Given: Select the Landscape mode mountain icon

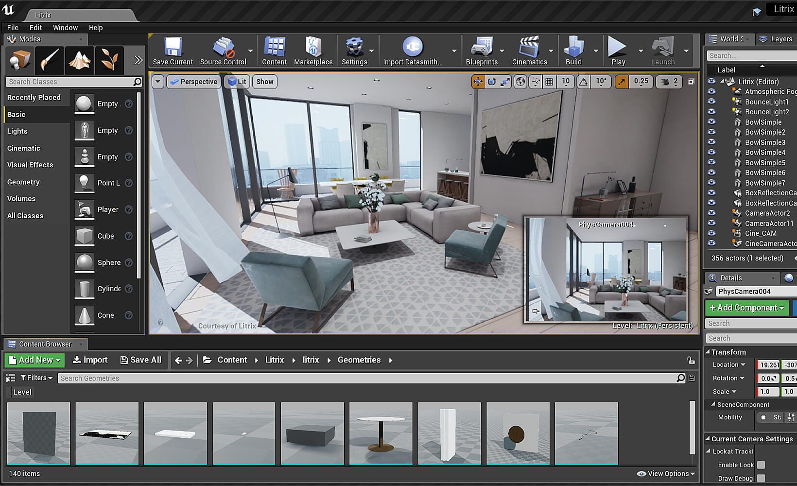Looking at the screenshot, I should coord(79,60).
